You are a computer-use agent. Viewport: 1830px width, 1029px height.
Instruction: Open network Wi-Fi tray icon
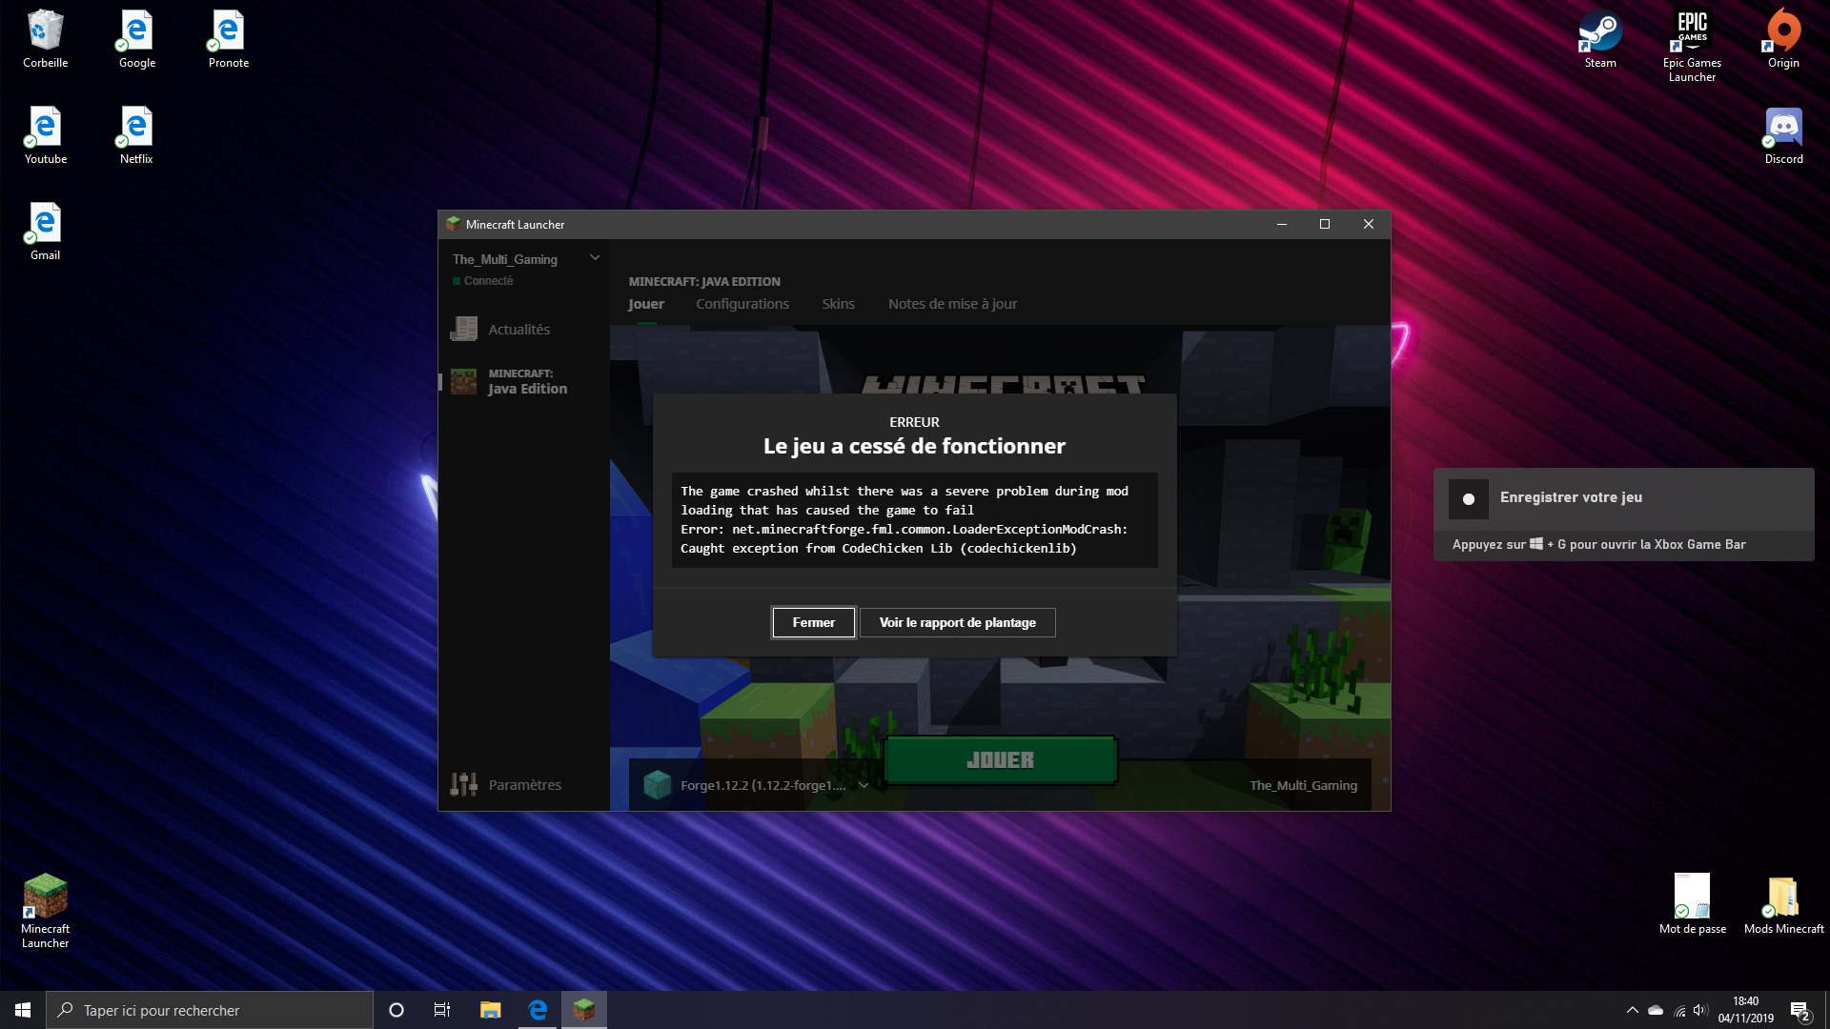point(1679,1011)
